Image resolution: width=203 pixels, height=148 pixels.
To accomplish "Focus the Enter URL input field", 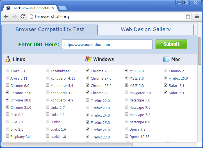I will pyautogui.click(x=107, y=44).
